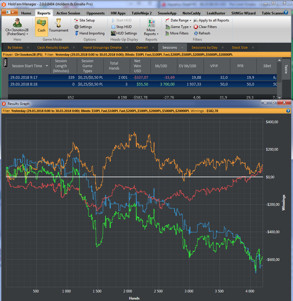Select the 29.03.2018 8:18 session row
This screenshot has width=293, height=301.
(143, 84)
